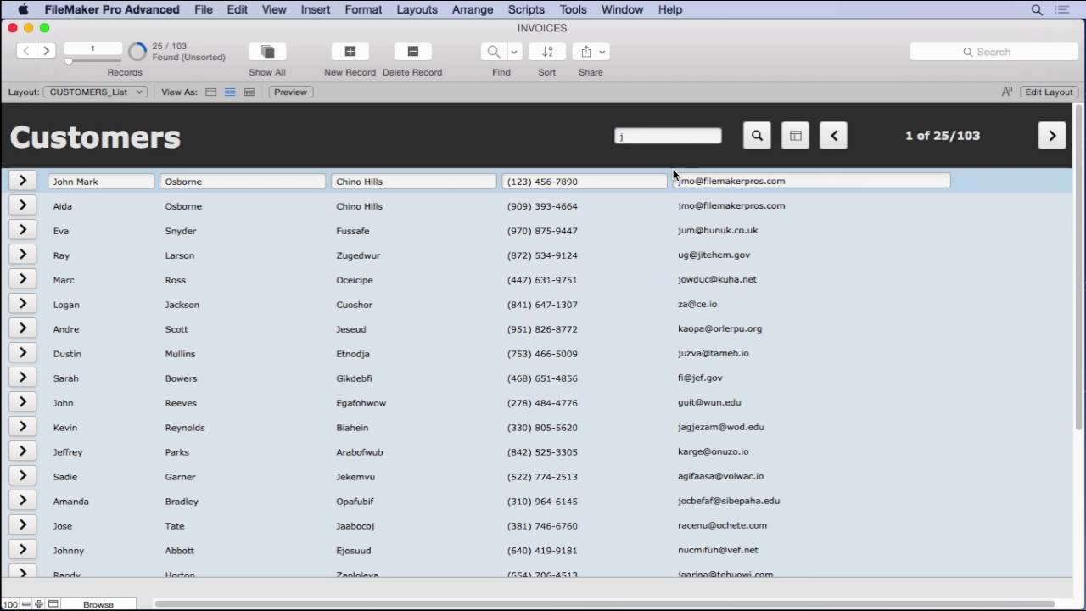Open detail arrow for Andre Scott row
Screen dimensions: 1086x611
point(23,328)
